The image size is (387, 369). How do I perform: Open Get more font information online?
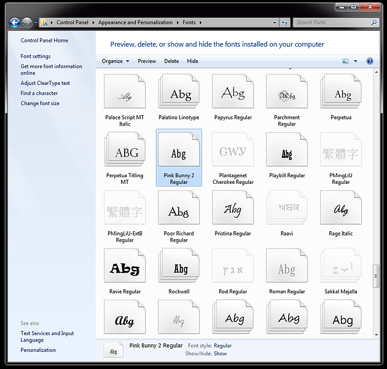[52, 69]
